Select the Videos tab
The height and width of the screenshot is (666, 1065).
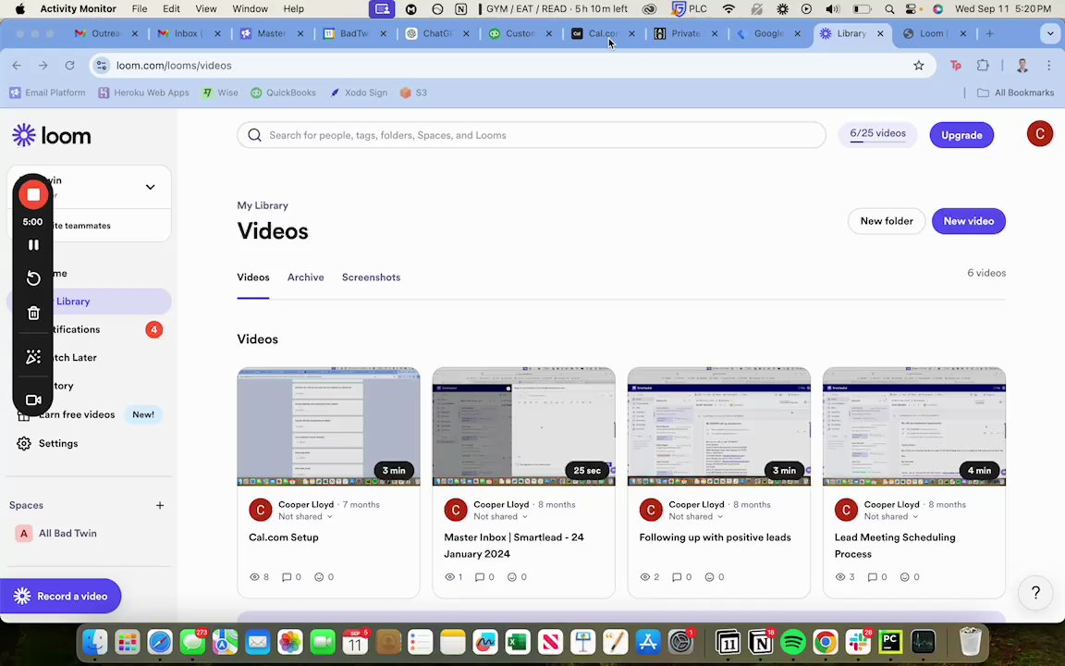(x=253, y=277)
